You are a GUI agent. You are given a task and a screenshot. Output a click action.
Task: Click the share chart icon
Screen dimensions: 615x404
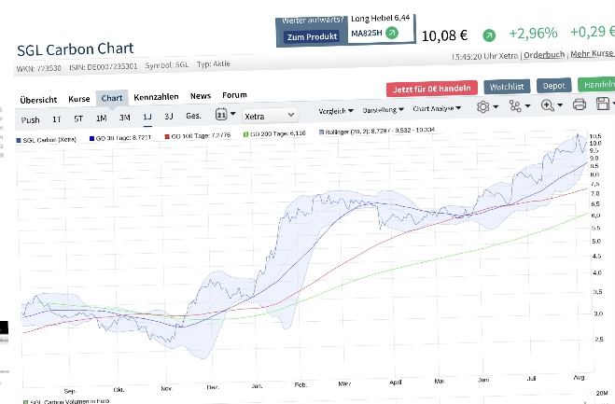514,106
